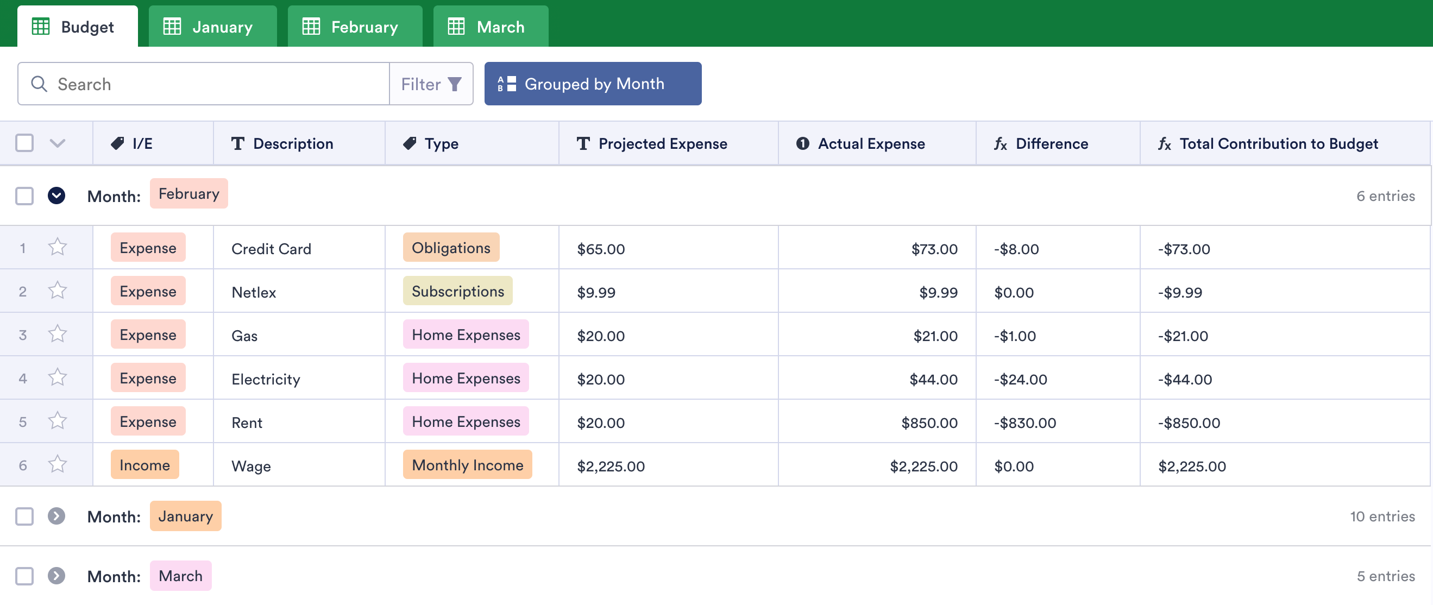Click the filter funnel icon
Screen dimensions: 1433x605
pos(455,84)
